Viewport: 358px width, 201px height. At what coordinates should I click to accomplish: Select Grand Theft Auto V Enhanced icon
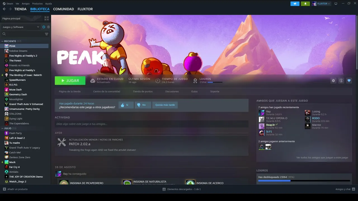(x=6, y=104)
